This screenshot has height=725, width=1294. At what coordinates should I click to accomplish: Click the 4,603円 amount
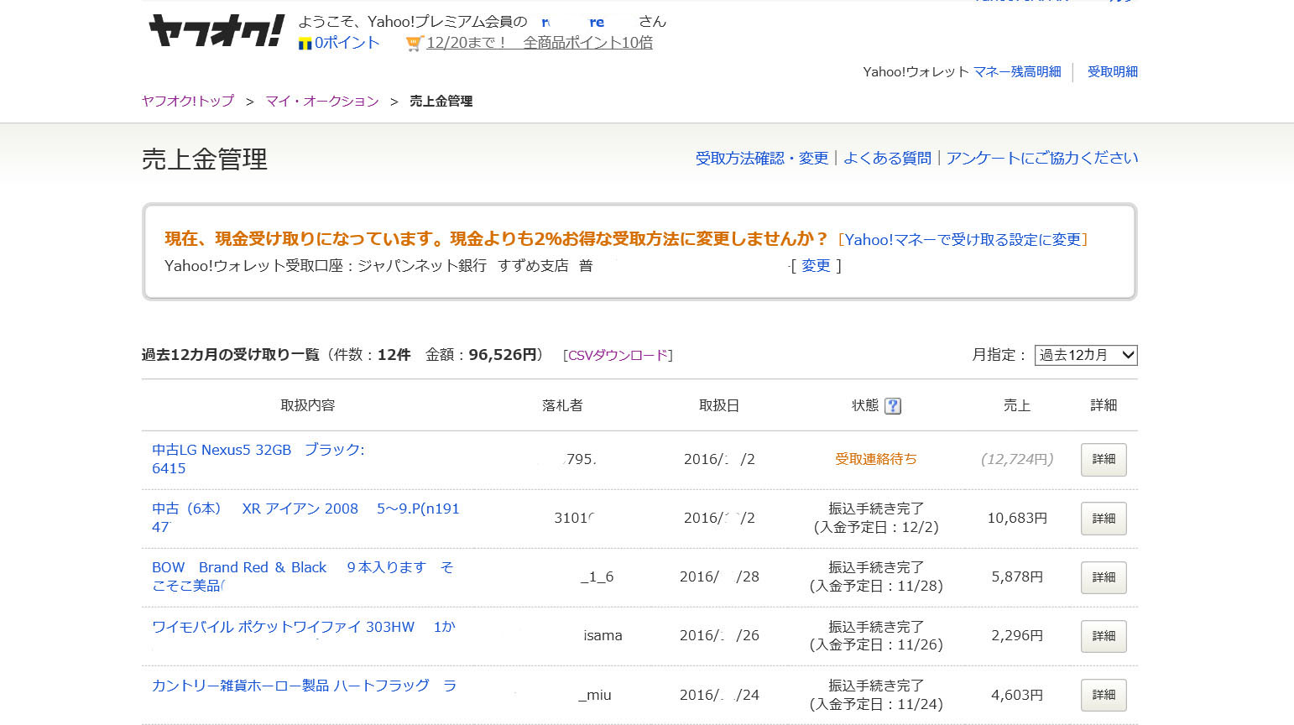tap(1017, 695)
